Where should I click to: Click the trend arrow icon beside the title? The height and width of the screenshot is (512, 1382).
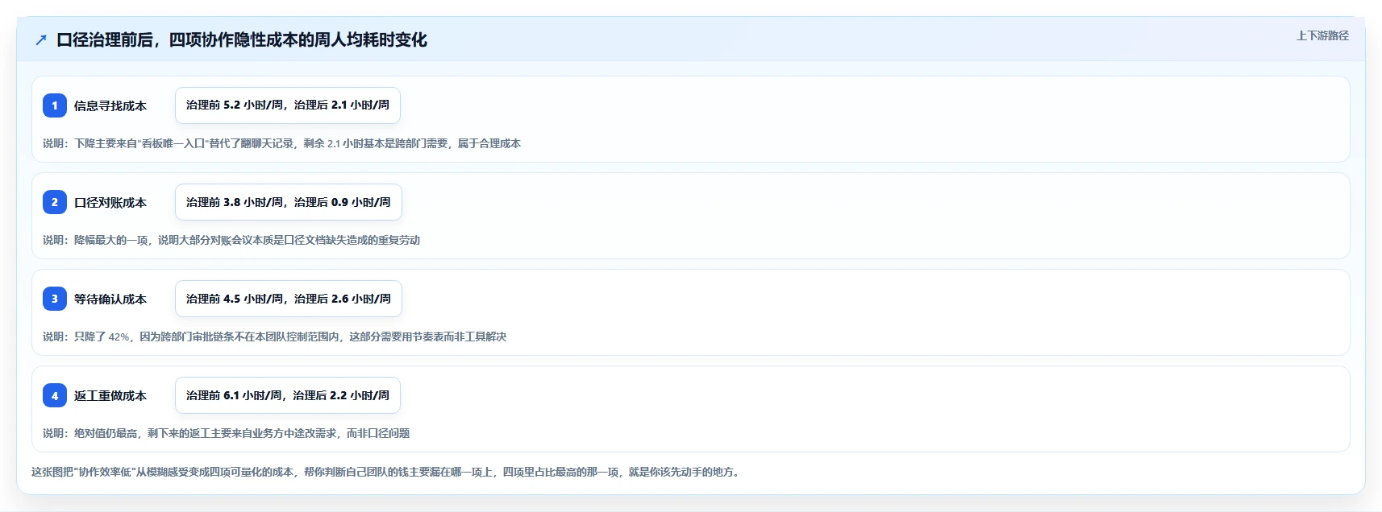[x=41, y=40]
